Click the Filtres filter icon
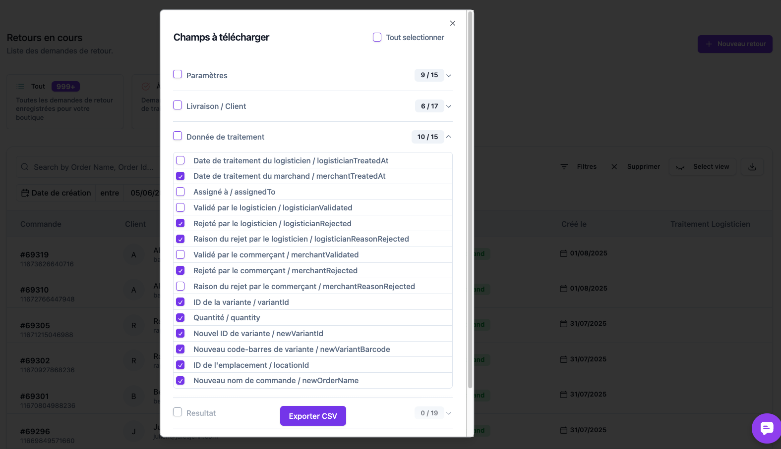This screenshot has height=449, width=781. pos(564,167)
